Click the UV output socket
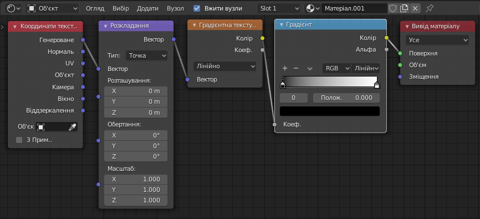This screenshot has width=480, height=219. [83, 63]
